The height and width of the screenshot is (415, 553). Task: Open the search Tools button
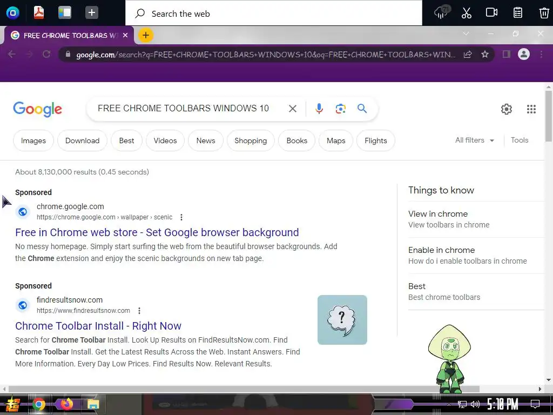[520, 140]
